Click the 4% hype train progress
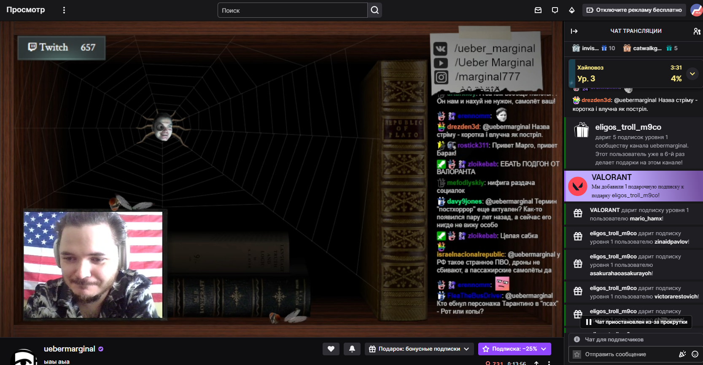The image size is (703, 365). pyautogui.click(x=676, y=79)
